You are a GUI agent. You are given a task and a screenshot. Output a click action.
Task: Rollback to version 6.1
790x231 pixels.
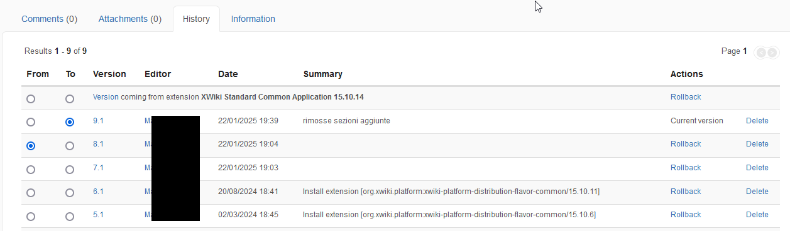tap(686, 192)
